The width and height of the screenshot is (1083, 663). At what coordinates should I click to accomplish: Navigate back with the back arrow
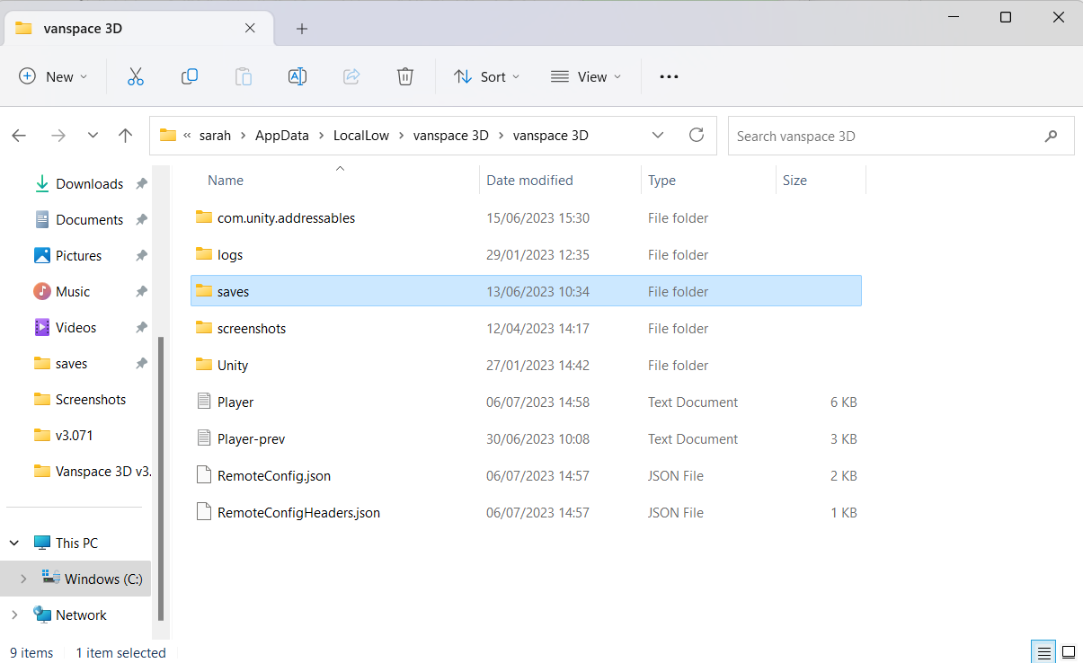pos(19,135)
